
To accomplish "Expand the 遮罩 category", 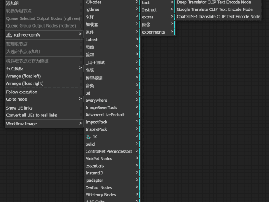I will (x=112, y=55).
